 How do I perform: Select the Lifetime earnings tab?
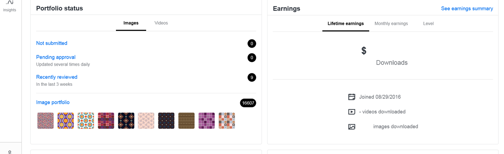pyautogui.click(x=346, y=23)
